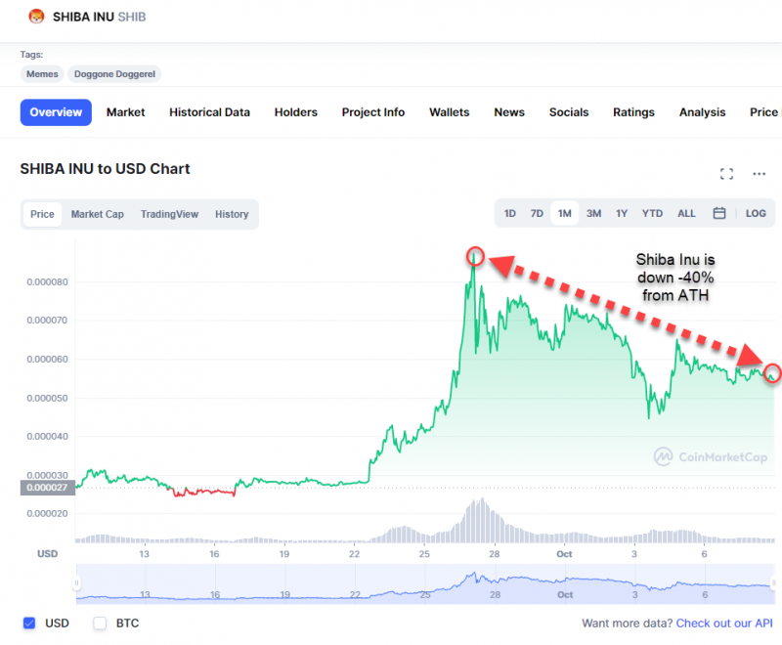Image resolution: width=782 pixels, height=645 pixels.
Task: Open fullscreen chart view icon
Action: point(726,173)
